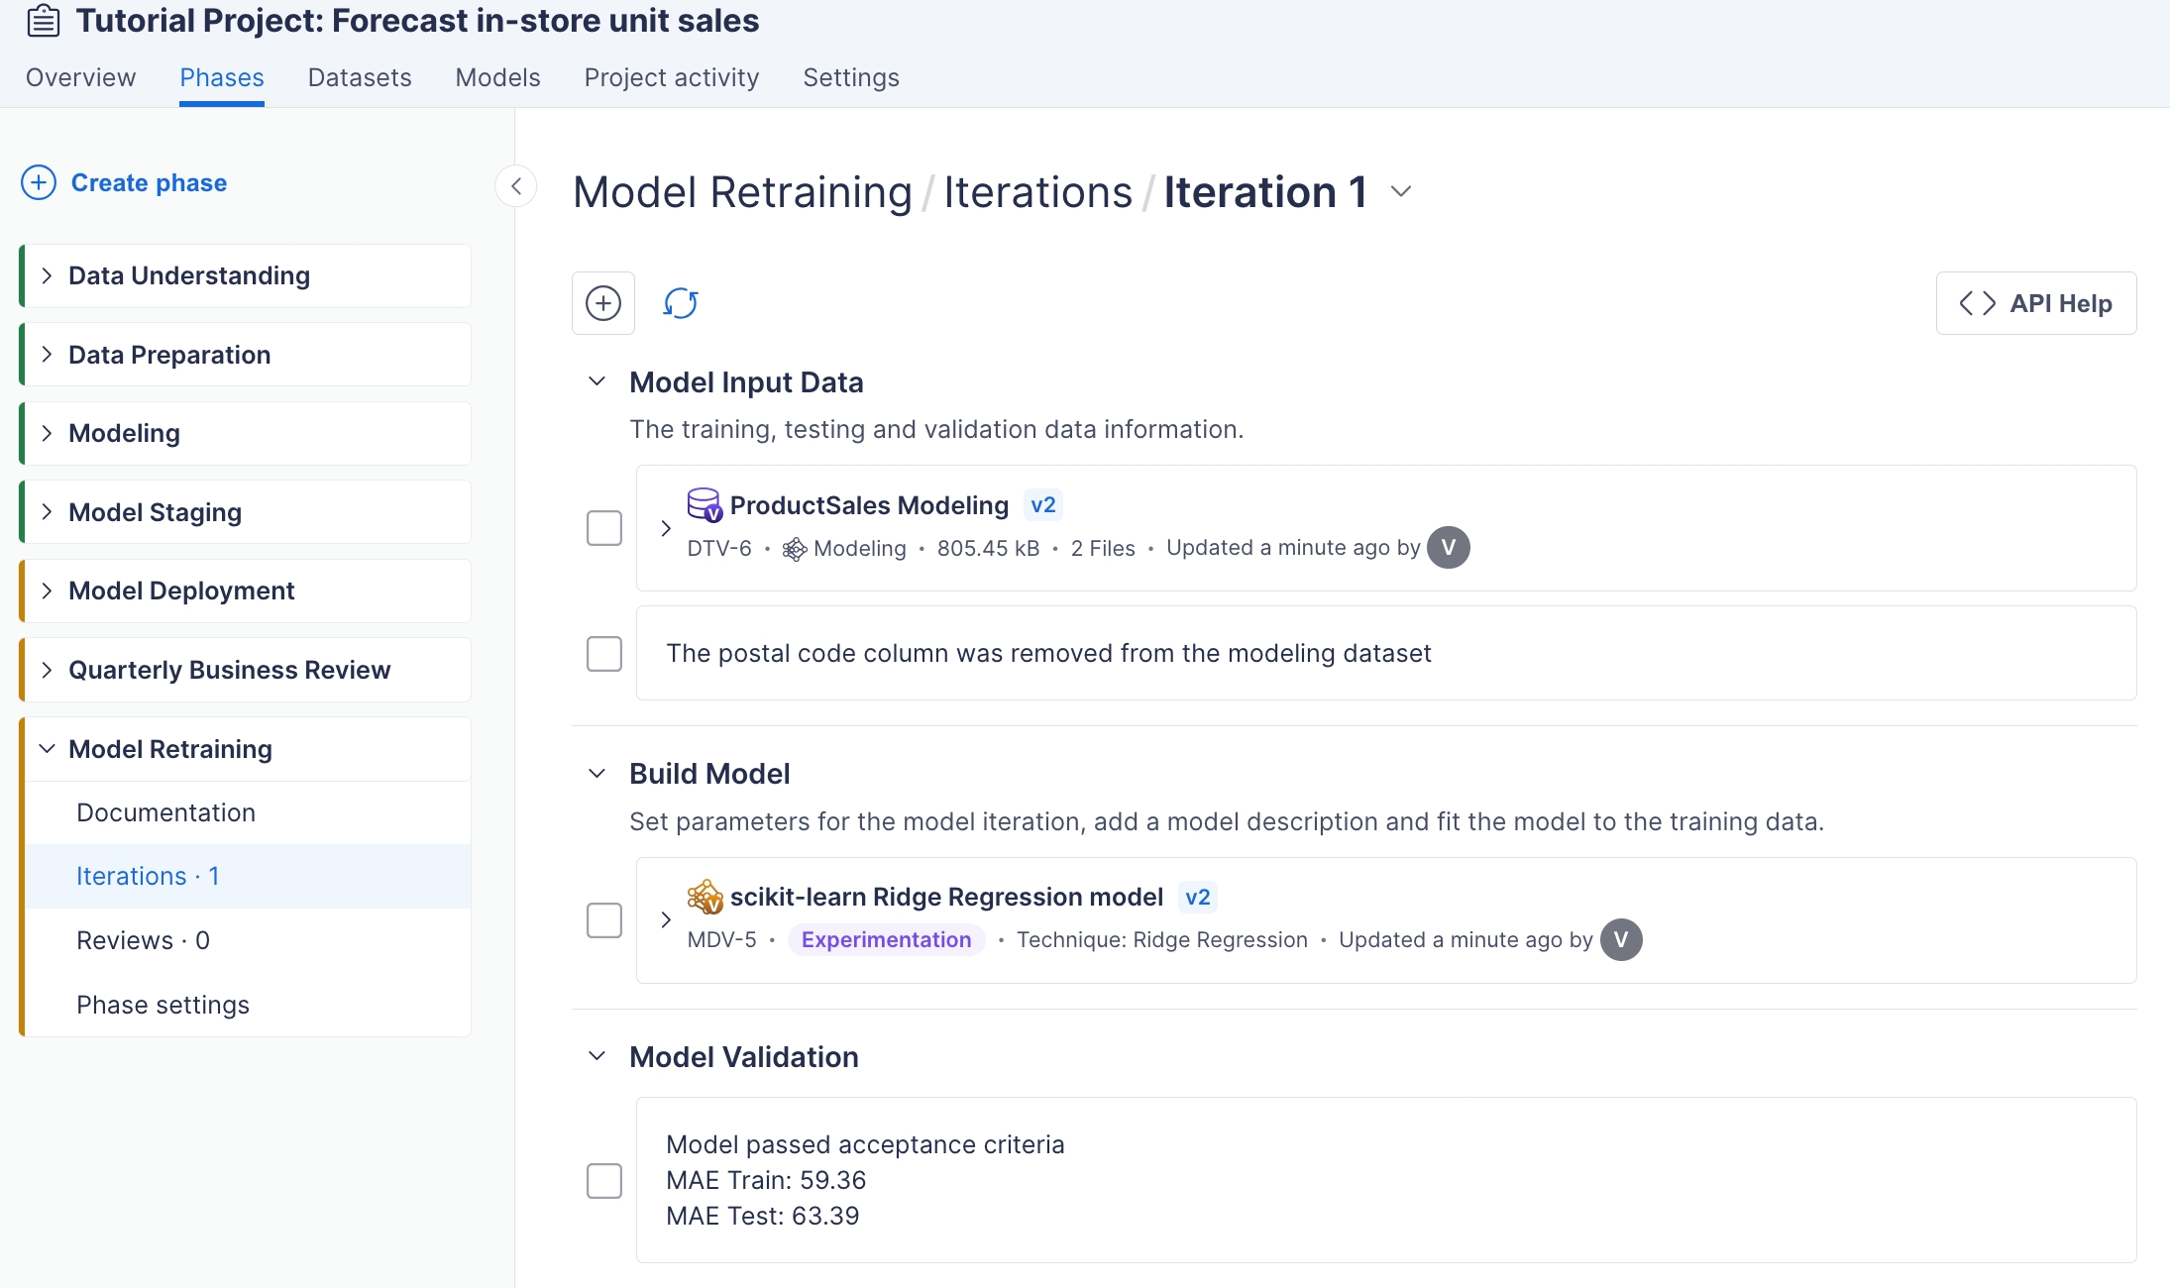Viewport: 2170px width, 1288px height.
Task: Click ProductSales Modeling dataset icon
Action: point(705,504)
